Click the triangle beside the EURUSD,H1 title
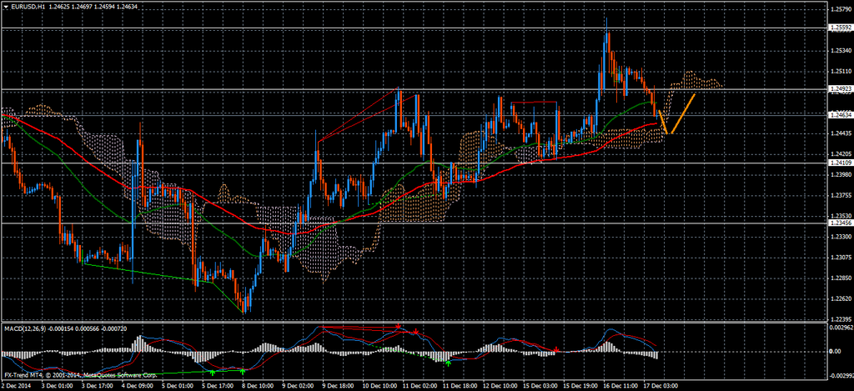Screen dimensions: 854x391 tap(5, 8)
